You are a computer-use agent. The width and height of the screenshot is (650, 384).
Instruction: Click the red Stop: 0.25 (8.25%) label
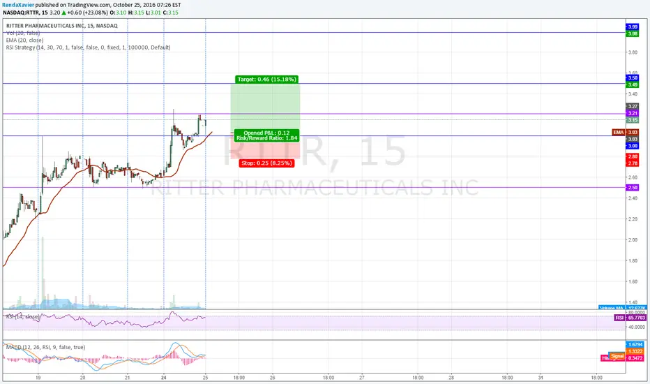pos(266,163)
